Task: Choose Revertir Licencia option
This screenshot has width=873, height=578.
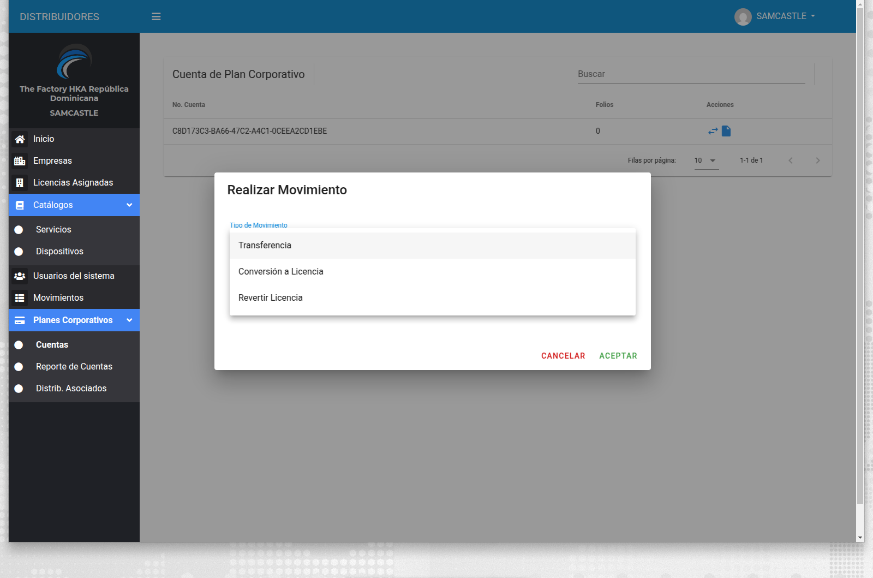Action: coord(433,298)
